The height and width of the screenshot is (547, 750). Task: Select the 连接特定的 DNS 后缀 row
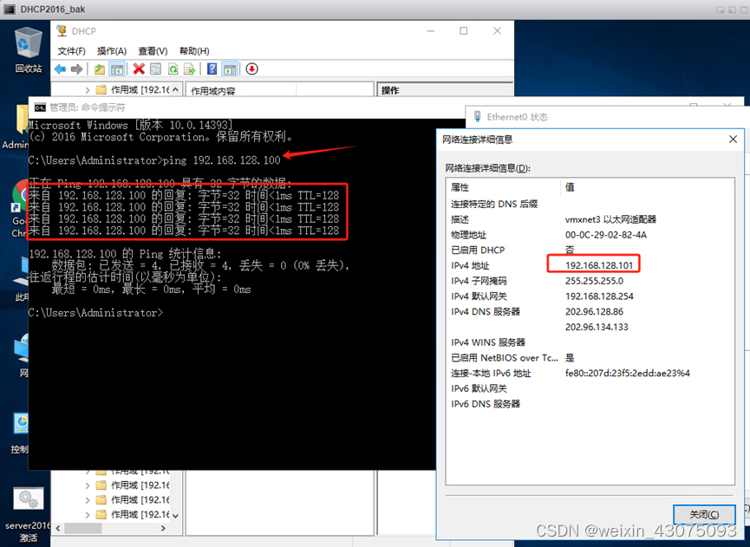coord(590,205)
